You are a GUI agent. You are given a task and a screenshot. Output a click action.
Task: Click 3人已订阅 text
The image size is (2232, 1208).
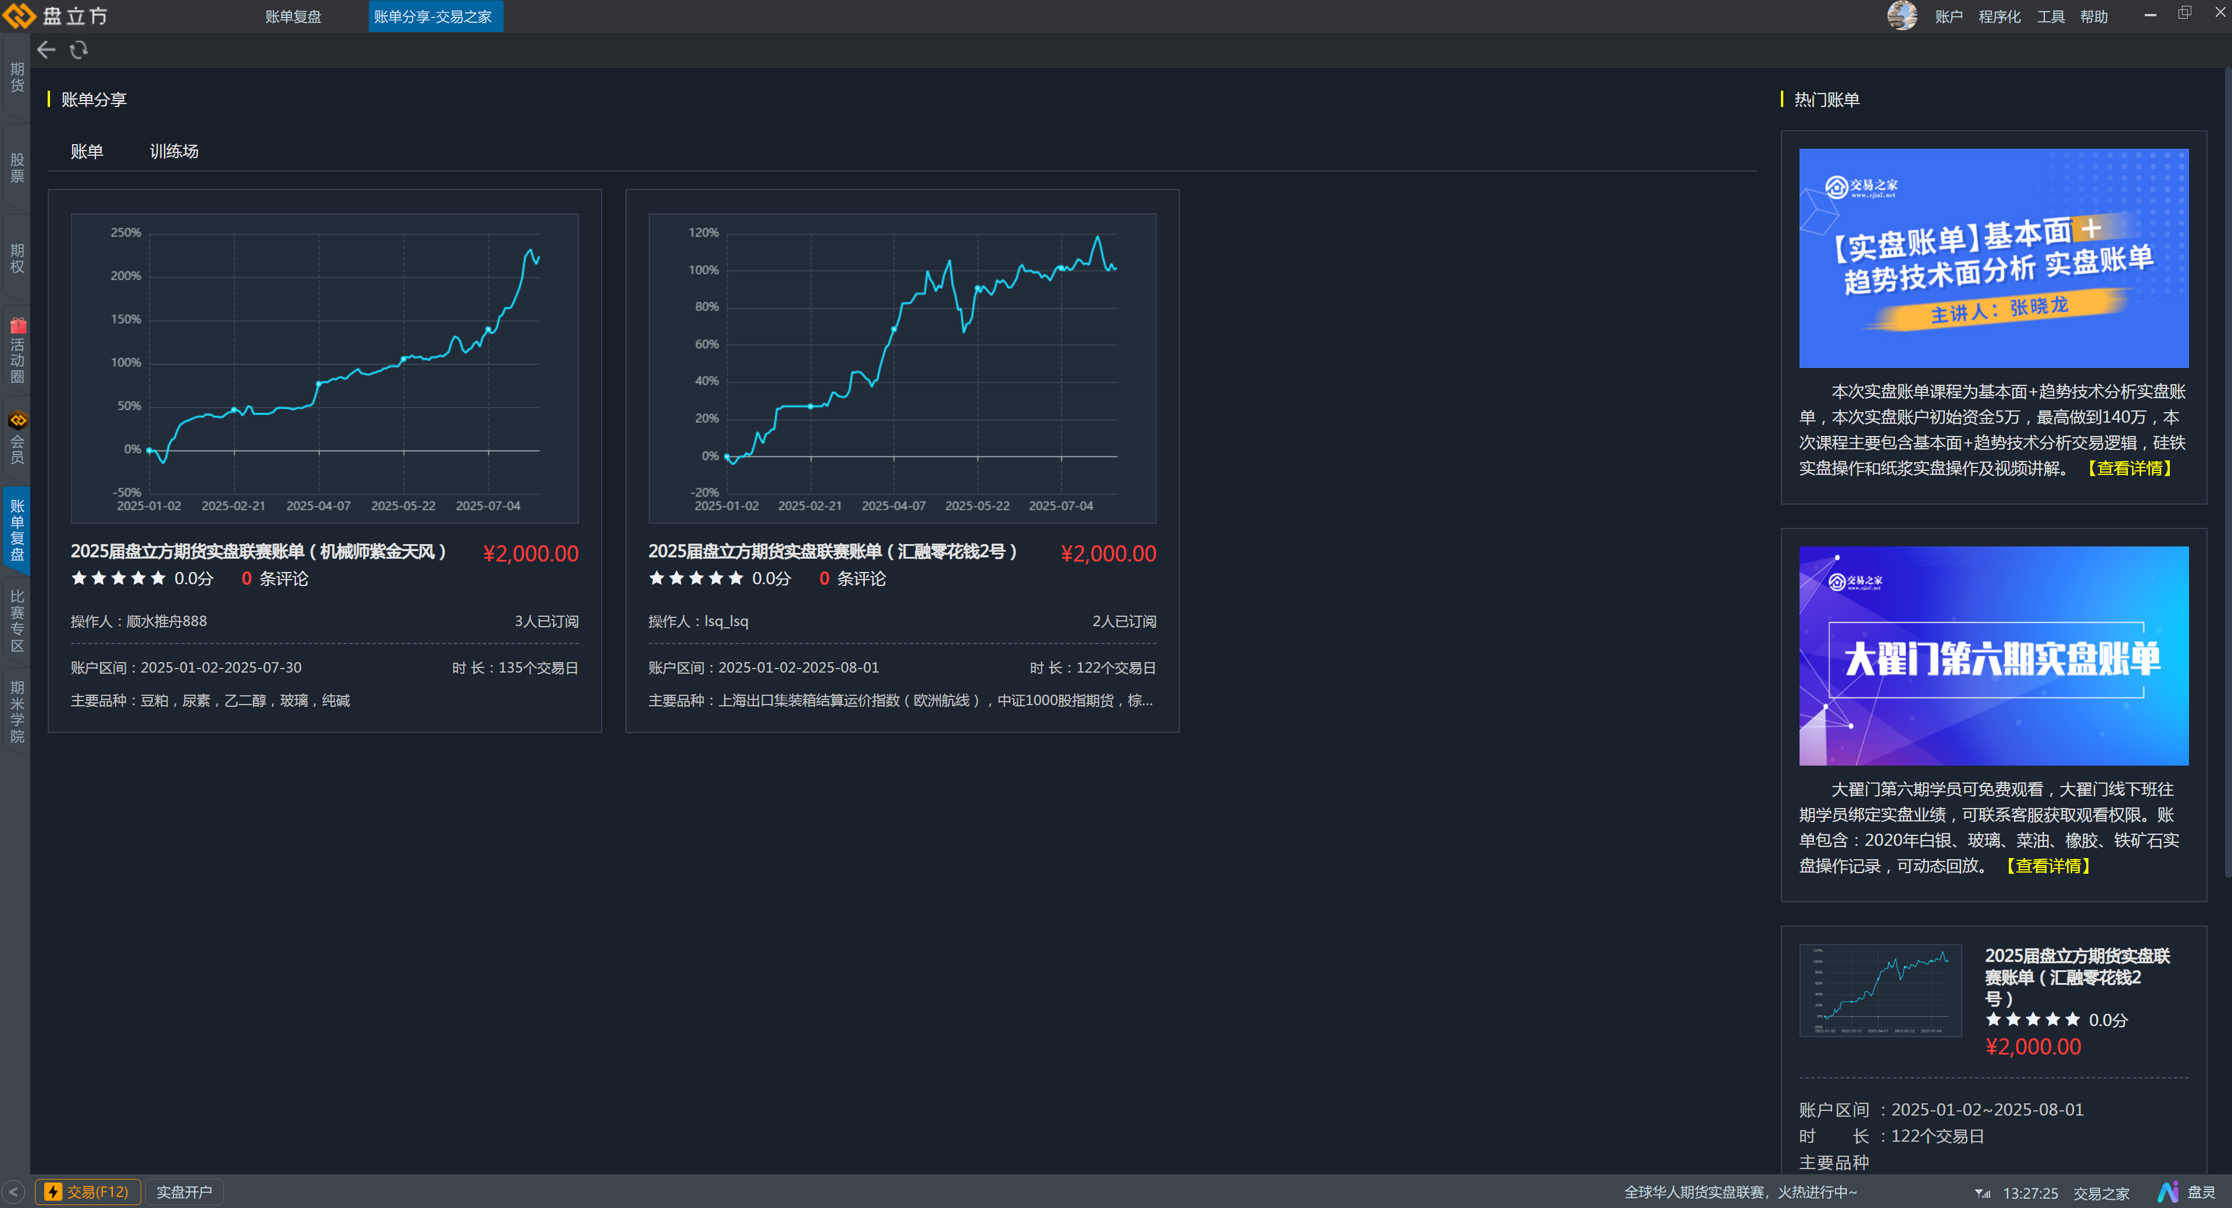pos(546,621)
